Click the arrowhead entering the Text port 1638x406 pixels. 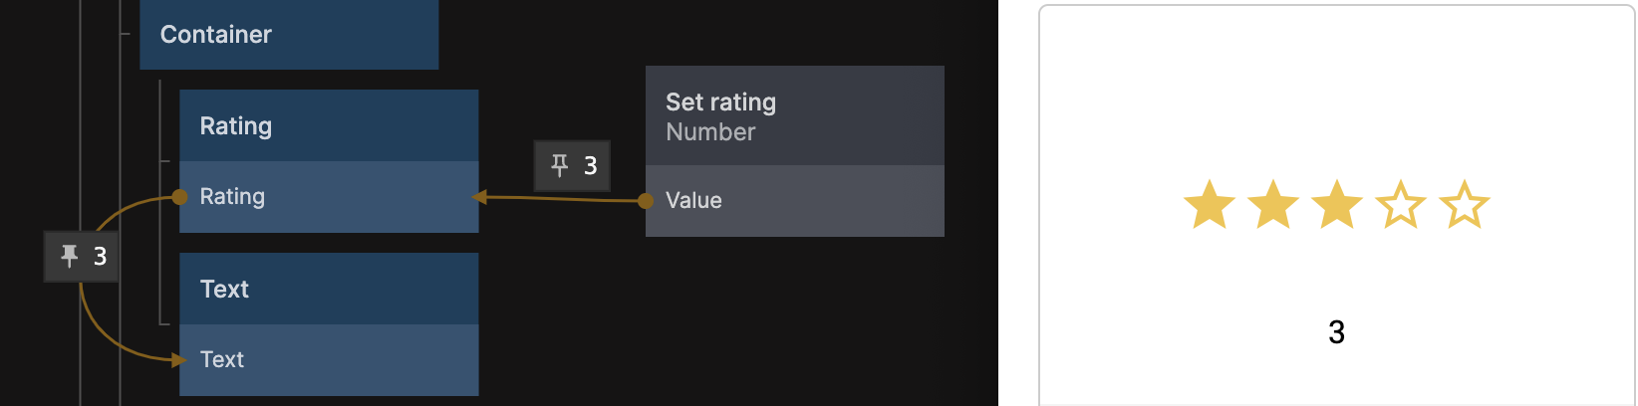pyautogui.click(x=178, y=359)
